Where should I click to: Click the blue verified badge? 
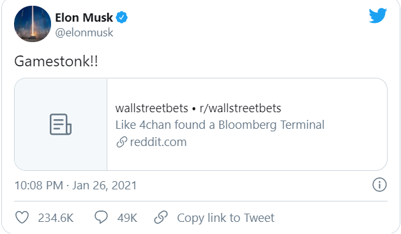point(122,17)
